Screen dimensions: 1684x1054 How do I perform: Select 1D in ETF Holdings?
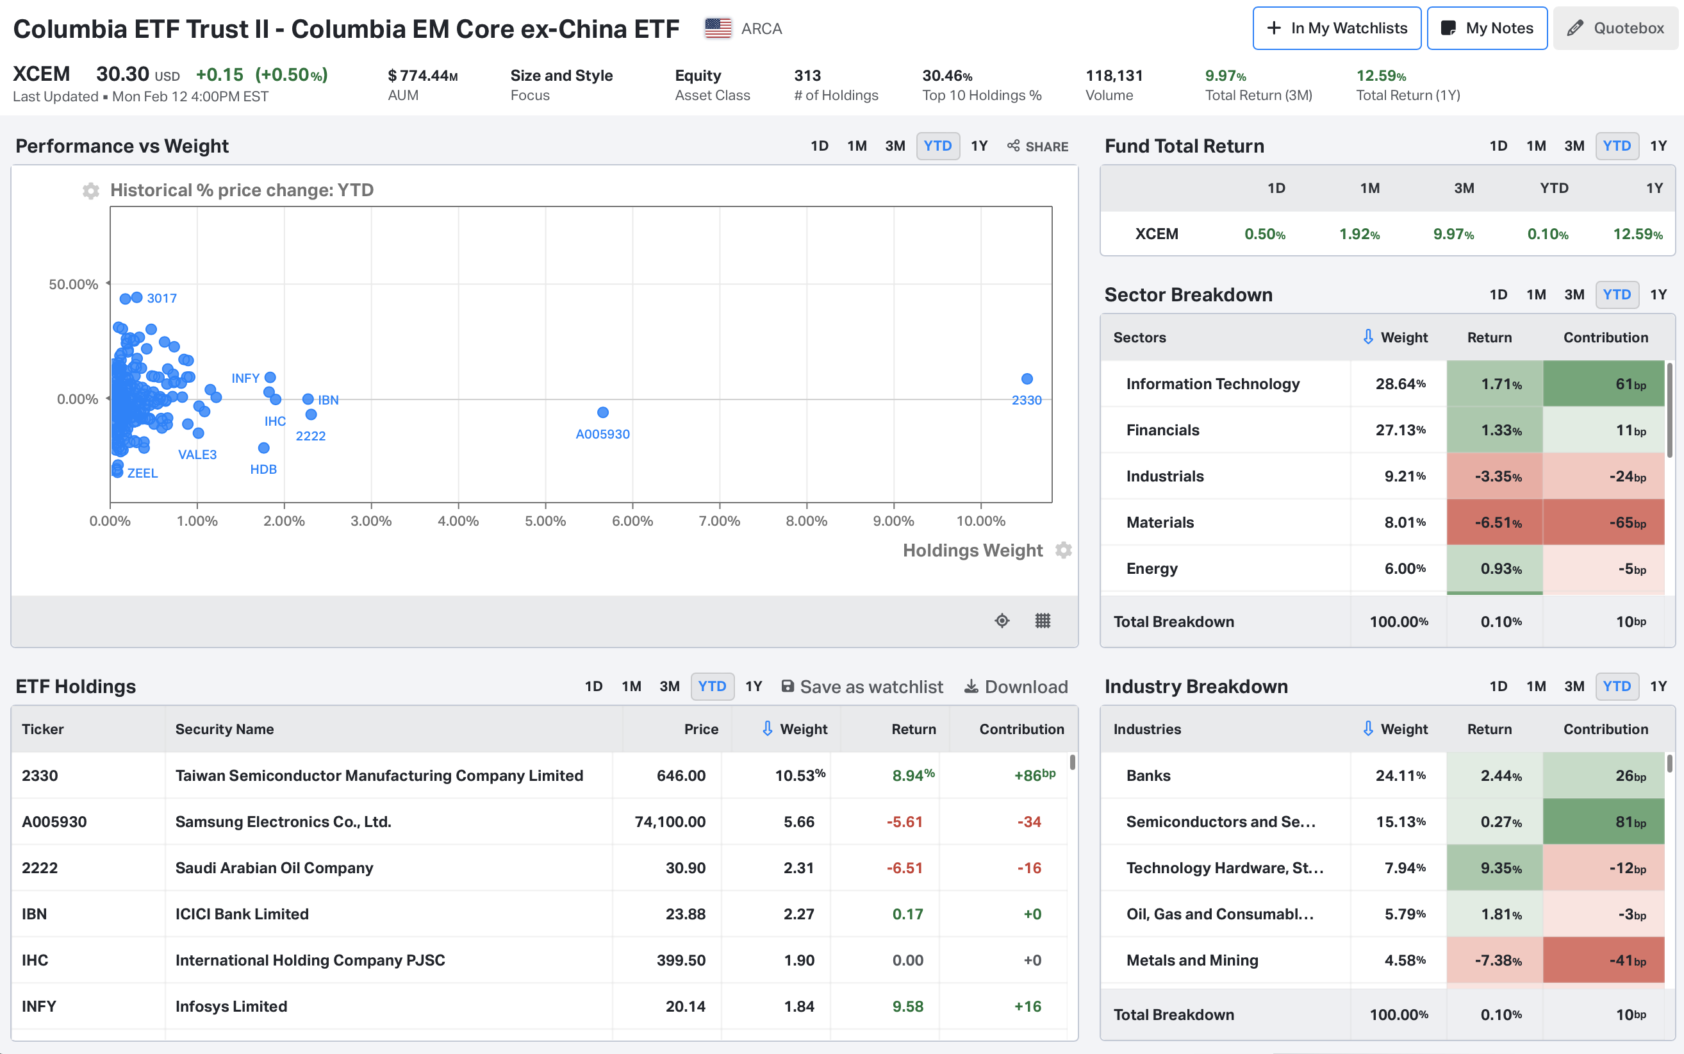click(x=593, y=686)
